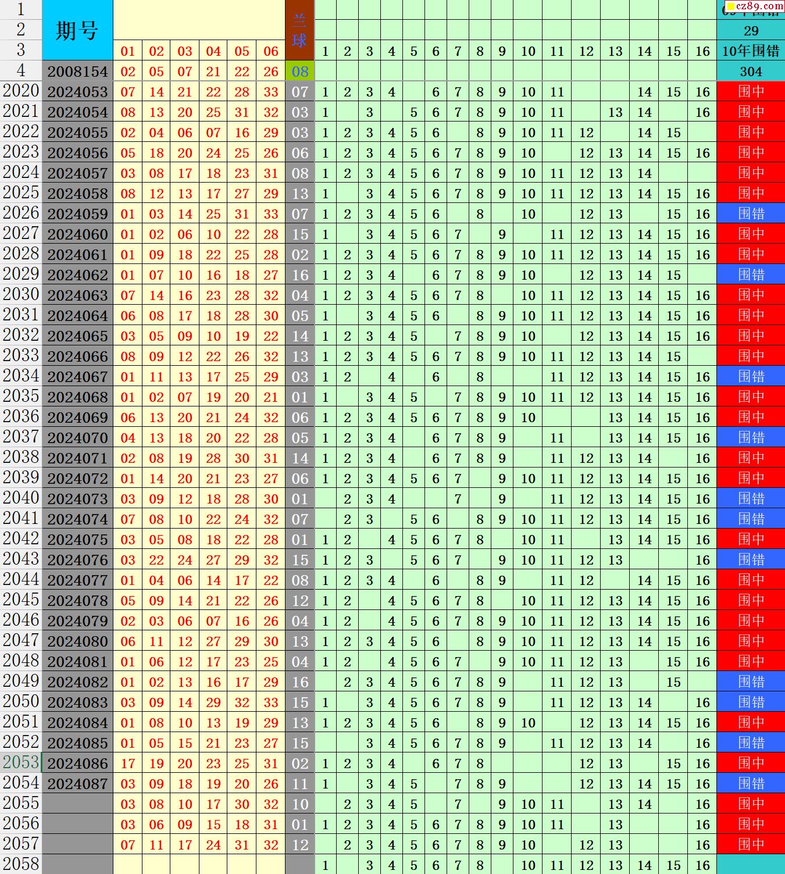Click column header 16 in row 3
Viewport: 785px width, 874px height.
(x=702, y=51)
